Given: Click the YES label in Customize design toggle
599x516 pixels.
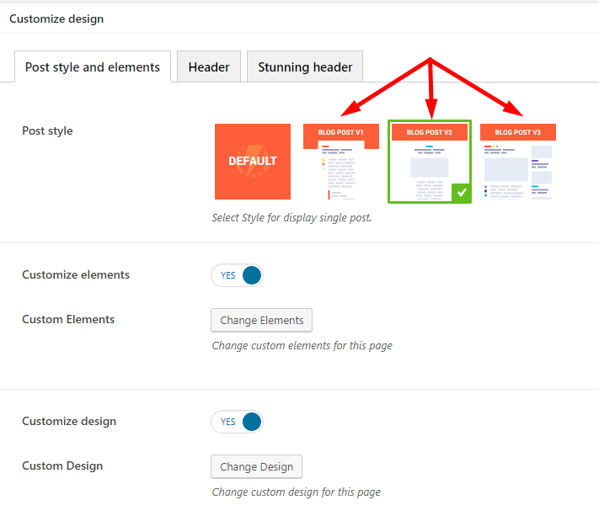Looking at the screenshot, I should tap(228, 422).
